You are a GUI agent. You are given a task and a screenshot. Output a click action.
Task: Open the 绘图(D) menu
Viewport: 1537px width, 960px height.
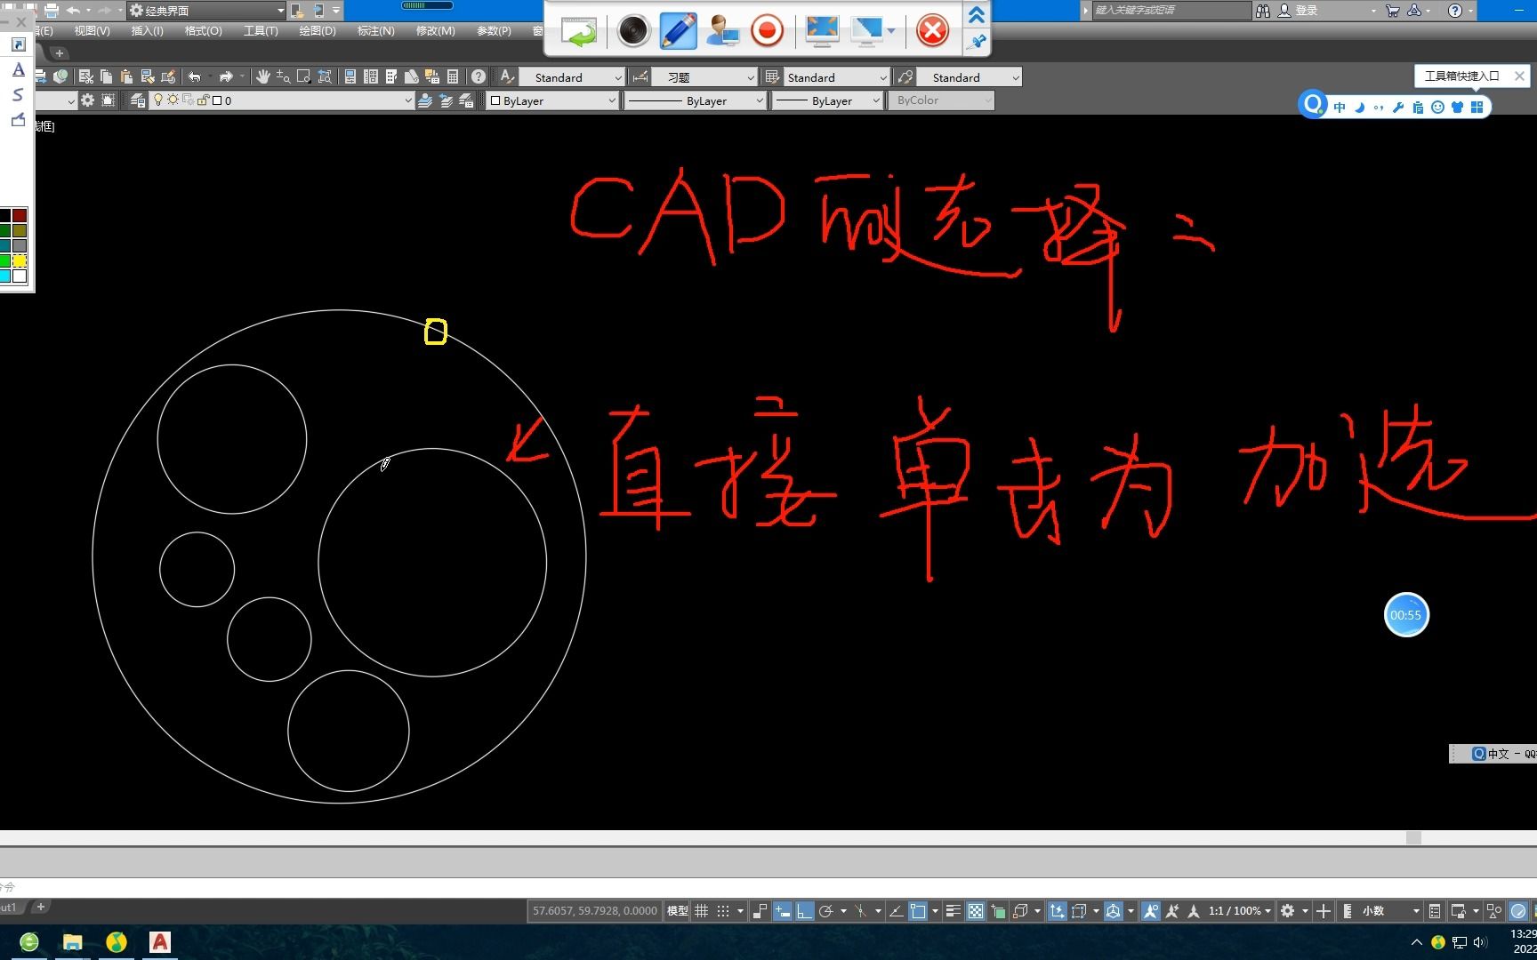(x=318, y=30)
